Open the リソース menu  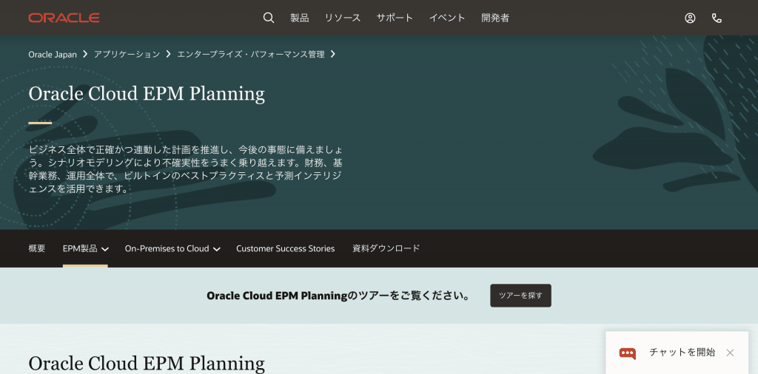343,18
